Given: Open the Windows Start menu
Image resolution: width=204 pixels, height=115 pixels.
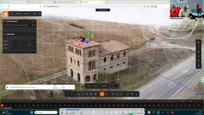Looking at the screenshot, I should tap(32, 112).
